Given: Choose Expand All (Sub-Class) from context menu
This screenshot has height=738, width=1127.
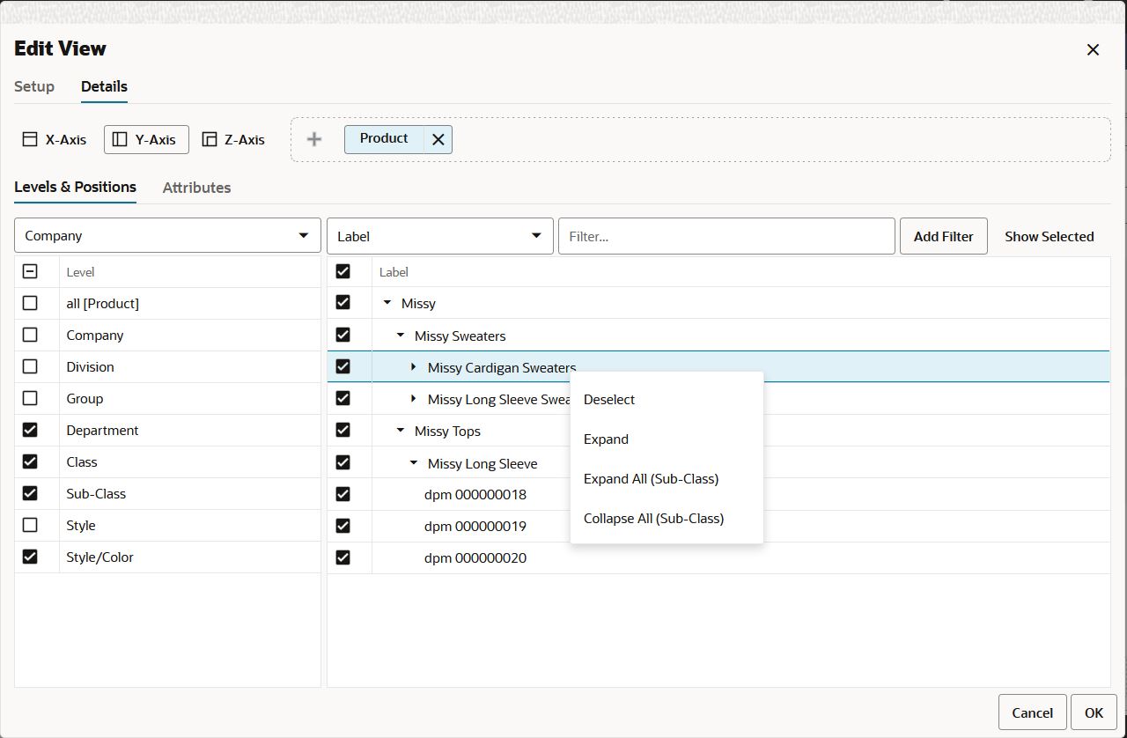Looking at the screenshot, I should 651,479.
